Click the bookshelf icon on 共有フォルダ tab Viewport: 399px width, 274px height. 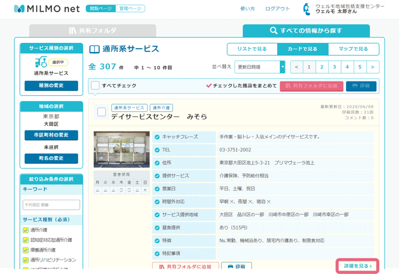point(72,30)
